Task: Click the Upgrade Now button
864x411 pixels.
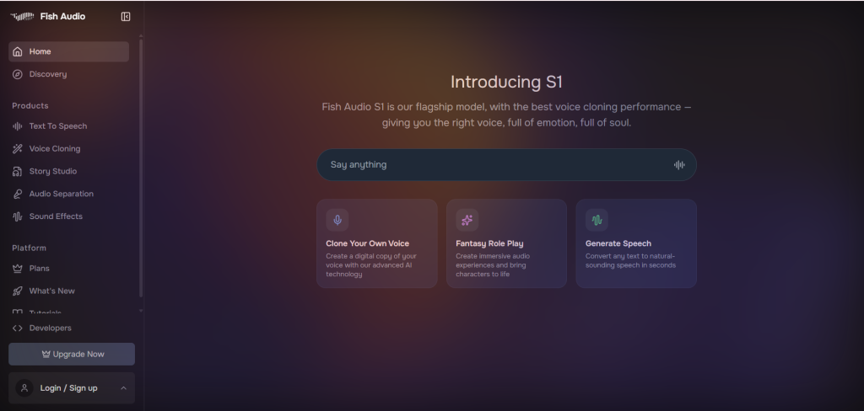Action: [x=72, y=354]
